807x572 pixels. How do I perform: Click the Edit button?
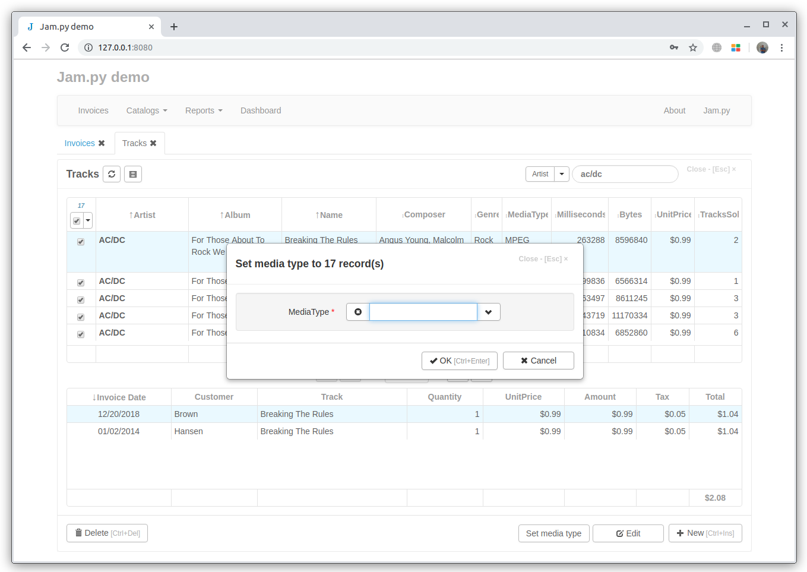coord(628,533)
